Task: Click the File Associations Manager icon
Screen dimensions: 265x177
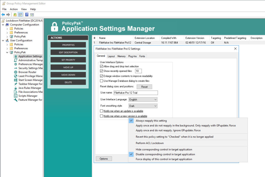Action: [x=16, y=92]
